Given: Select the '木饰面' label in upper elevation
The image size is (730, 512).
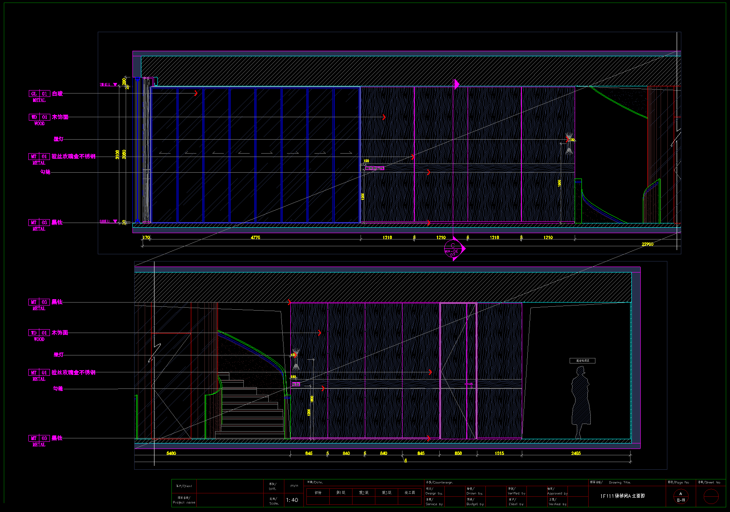Looking at the screenshot, I should 60,117.
